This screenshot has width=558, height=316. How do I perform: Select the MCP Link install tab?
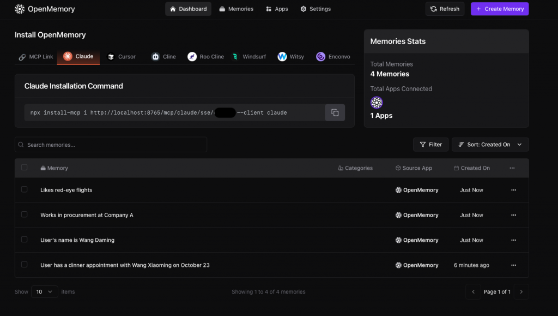point(36,57)
